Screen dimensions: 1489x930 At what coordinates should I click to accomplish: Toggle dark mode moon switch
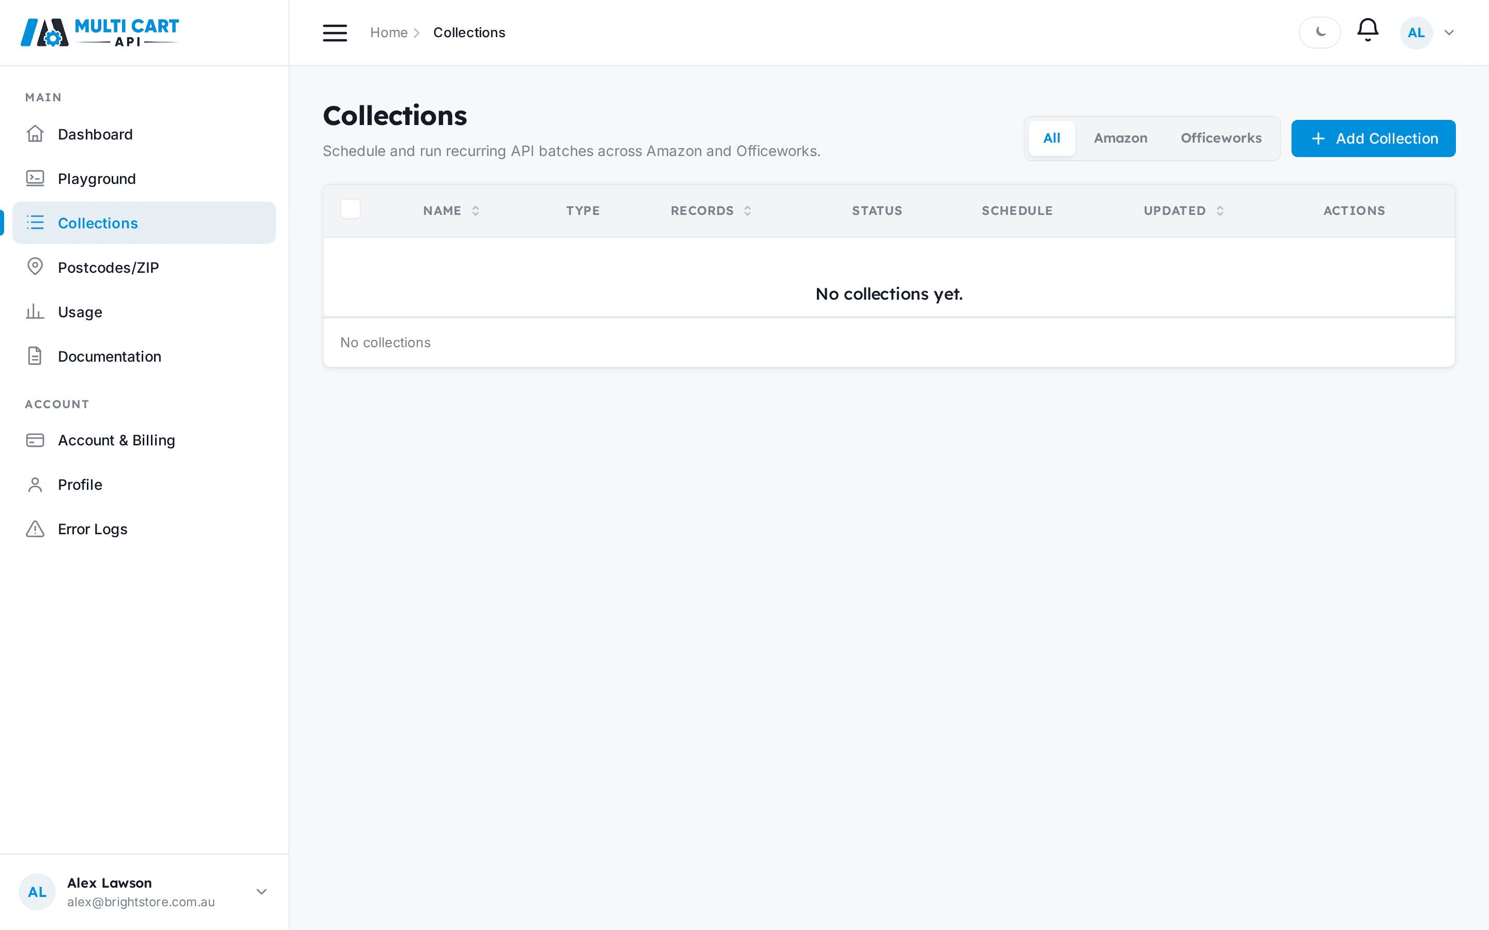[x=1319, y=33]
